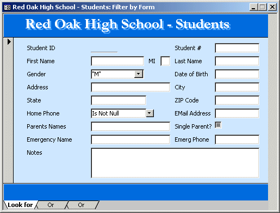Select the Look for tab
Screen dimensions: 280x213
20,205
